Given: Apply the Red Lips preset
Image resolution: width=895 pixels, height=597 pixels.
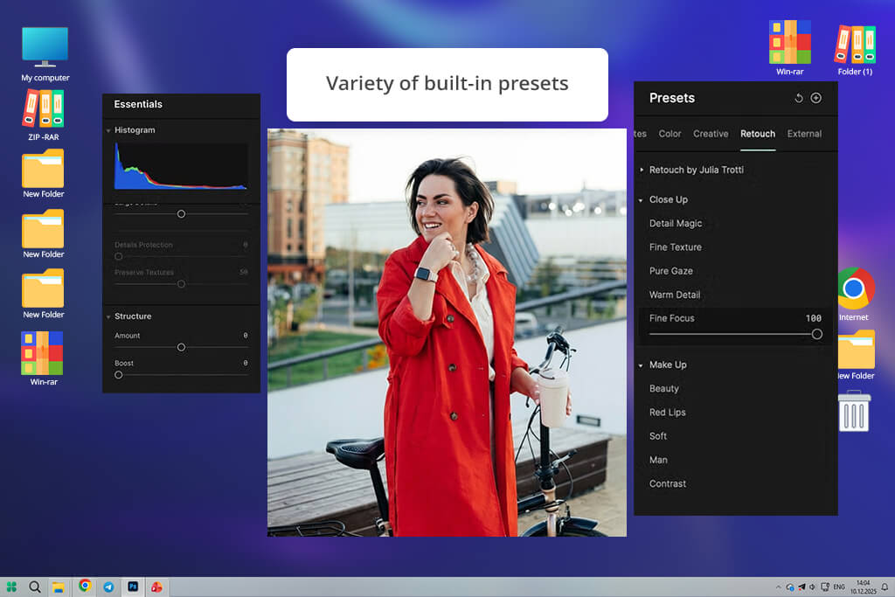Looking at the screenshot, I should pos(667,412).
